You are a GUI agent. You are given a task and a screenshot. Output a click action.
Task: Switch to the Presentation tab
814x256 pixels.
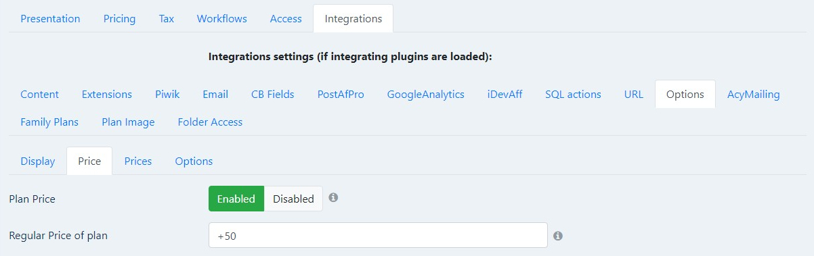[50, 19]
